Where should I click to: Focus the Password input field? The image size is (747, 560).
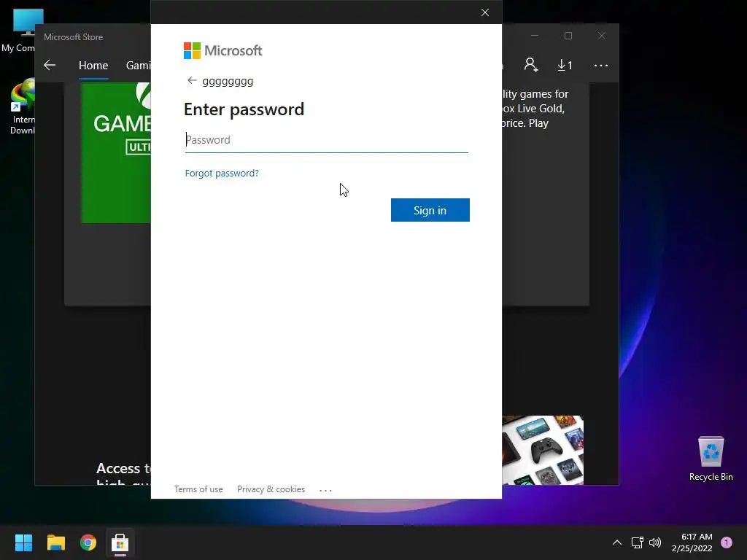[326, 140]
